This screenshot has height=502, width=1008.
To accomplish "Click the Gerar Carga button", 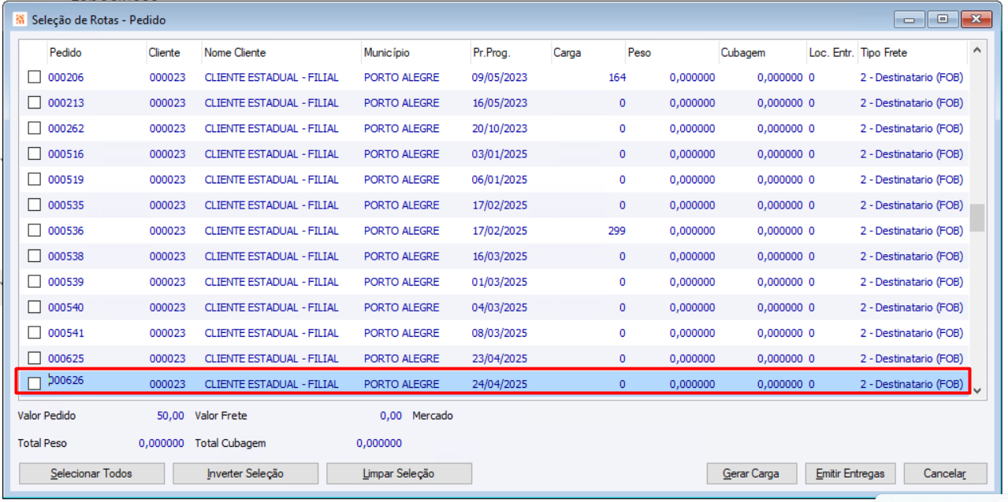I will (x=752, y=474).
